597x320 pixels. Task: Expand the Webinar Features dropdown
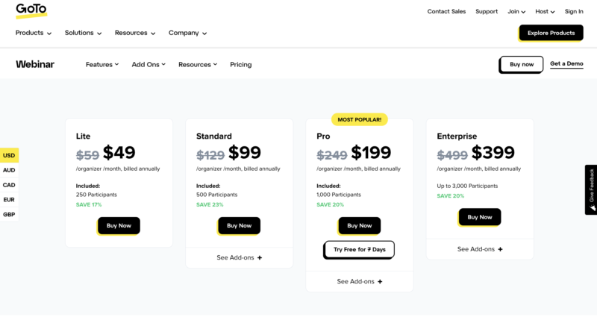[102, 64]
